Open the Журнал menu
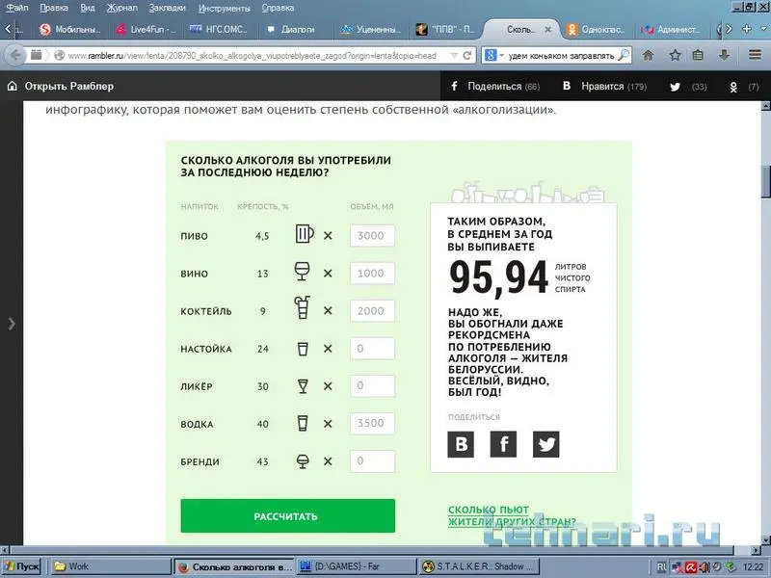Viewport: 771px width, 578px height. 122,8
